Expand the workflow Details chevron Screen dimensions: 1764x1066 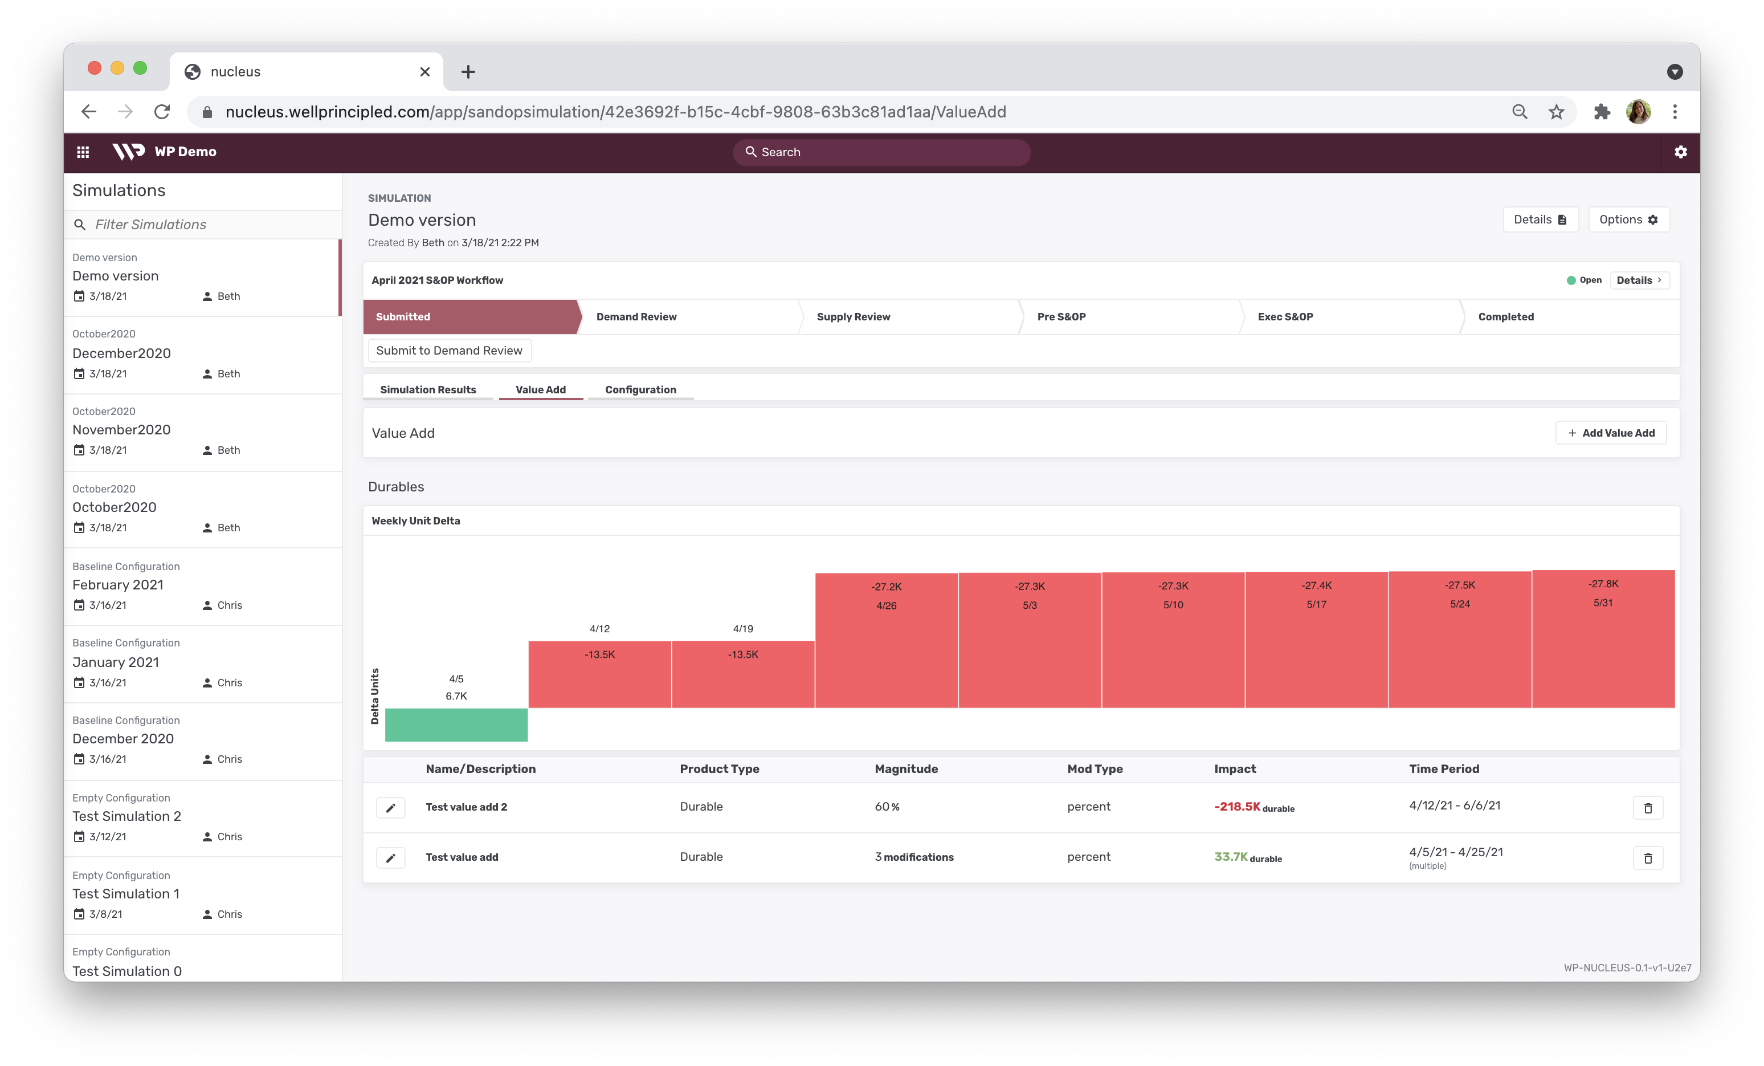(x=1639, y=280)
